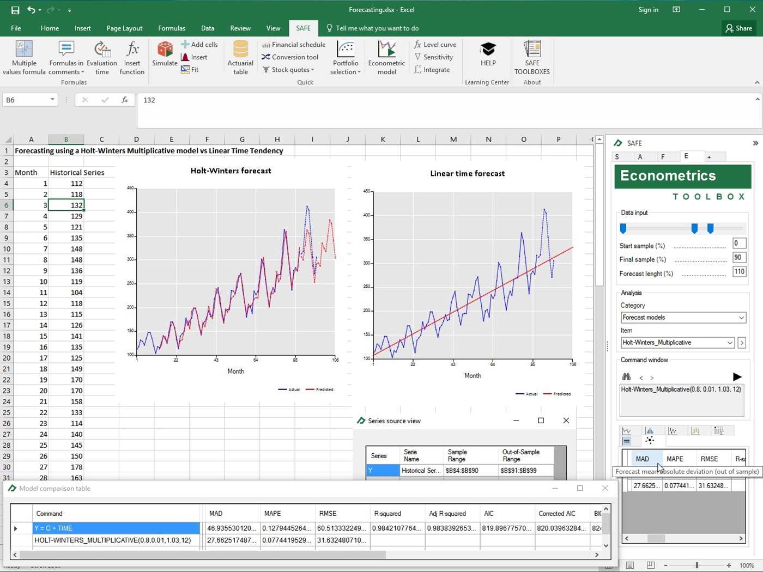Screen dimensions: 763x572
Task: Open the Actuarial table tool
Action: tap(240, 58)
